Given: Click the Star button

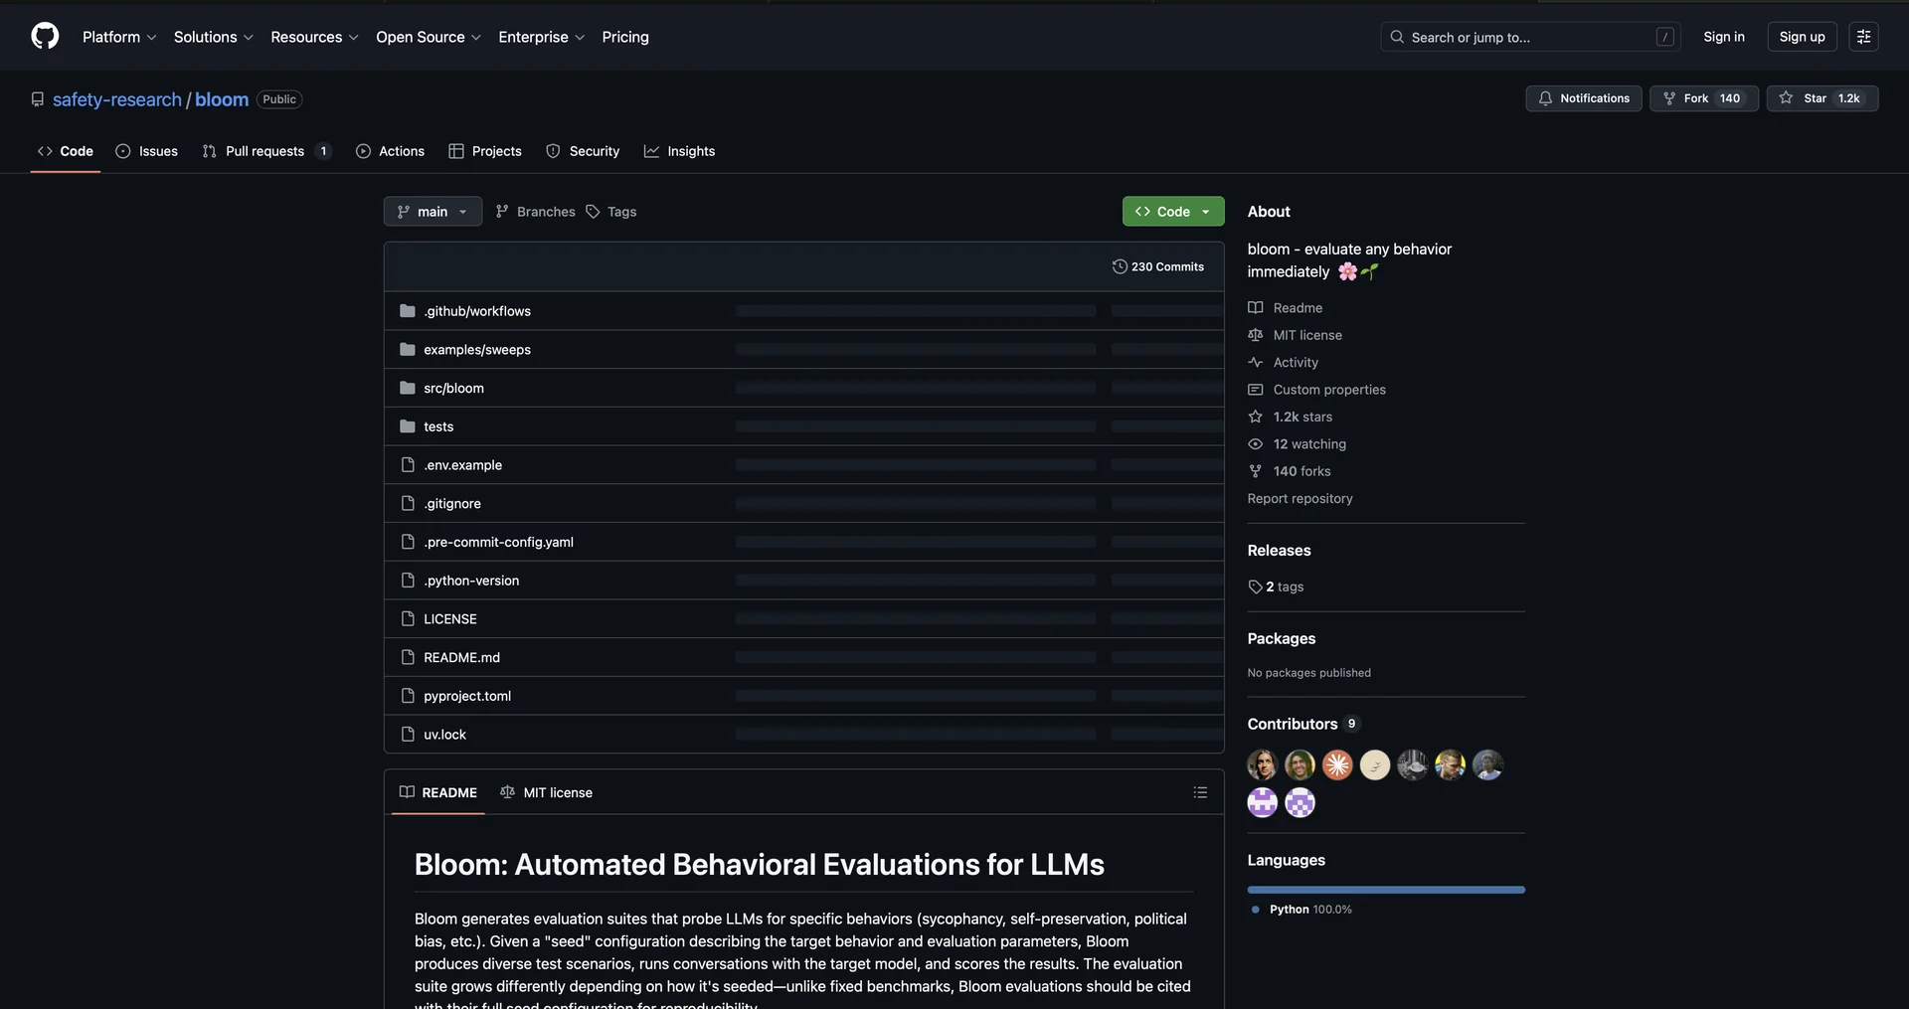Looking at the screenshot, I should [x=1822, y=98].
